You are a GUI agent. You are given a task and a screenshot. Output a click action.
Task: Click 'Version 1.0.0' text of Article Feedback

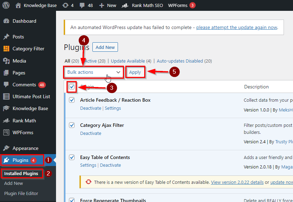pyautogui.click(x=256, y=110)
